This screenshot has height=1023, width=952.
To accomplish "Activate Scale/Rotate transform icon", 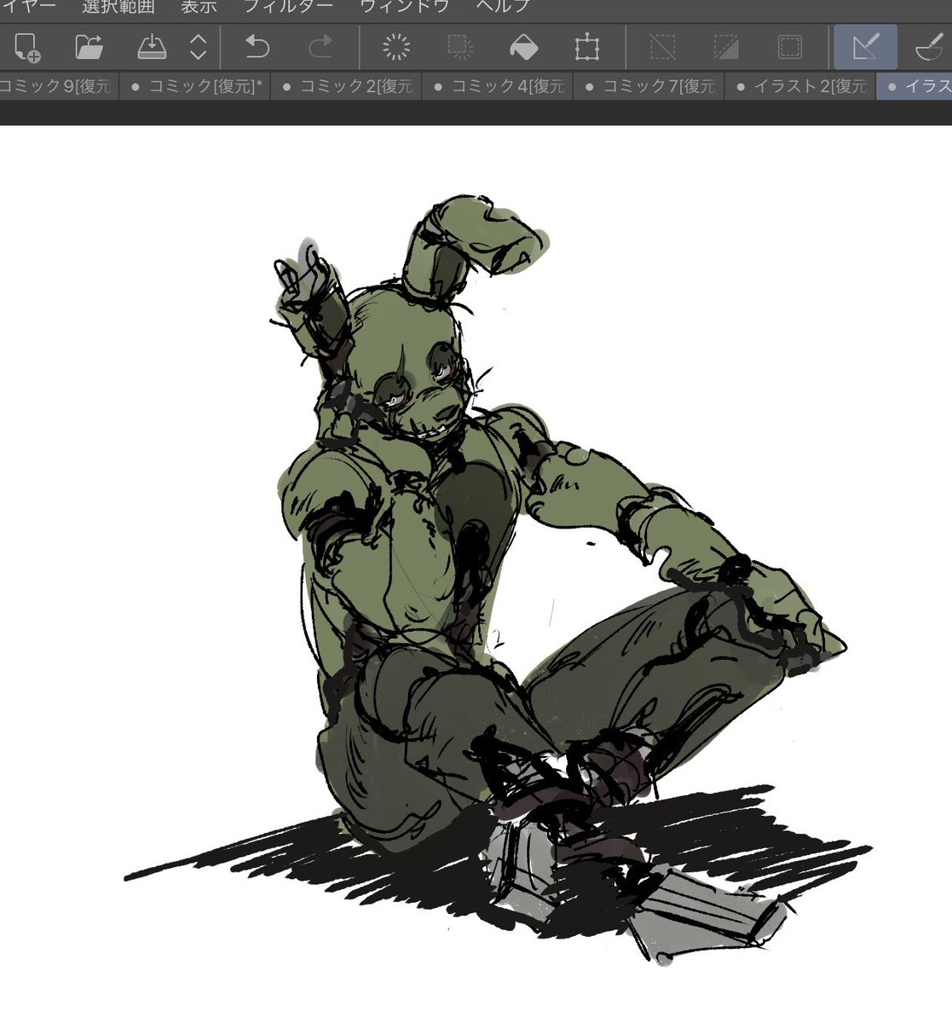I will 587,47.
